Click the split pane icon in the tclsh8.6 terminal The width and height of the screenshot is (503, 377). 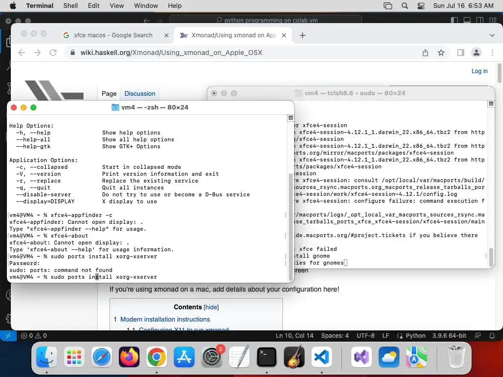tap(491, 104)
